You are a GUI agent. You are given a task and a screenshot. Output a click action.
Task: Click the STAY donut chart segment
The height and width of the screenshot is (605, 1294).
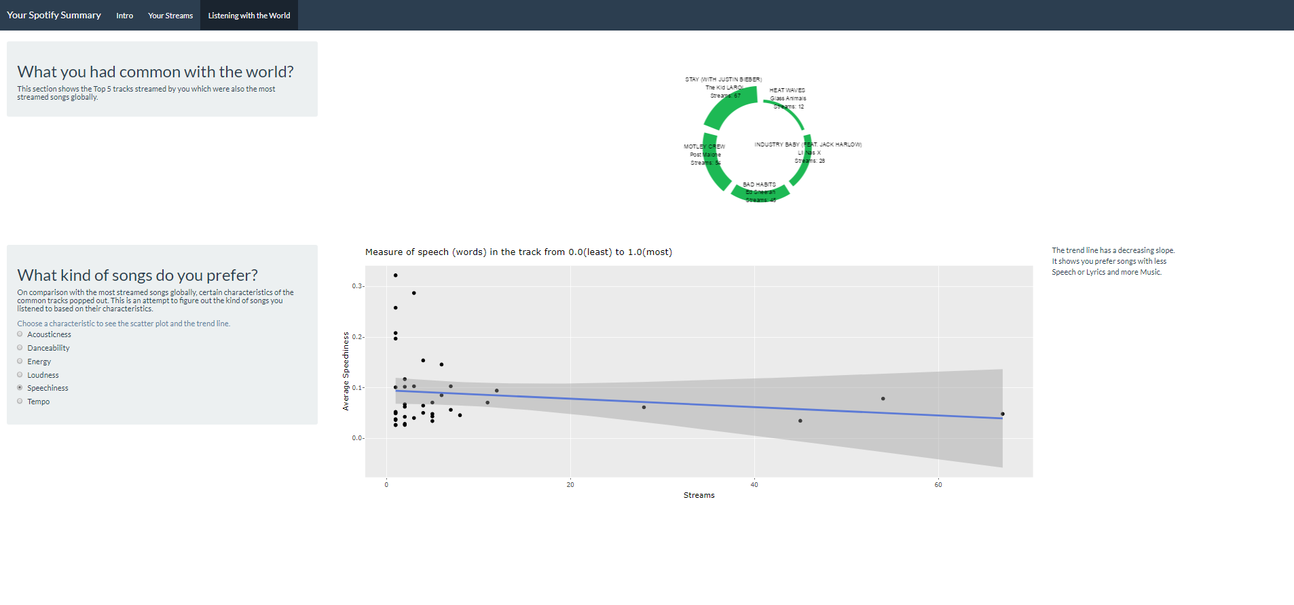[728, 105]
